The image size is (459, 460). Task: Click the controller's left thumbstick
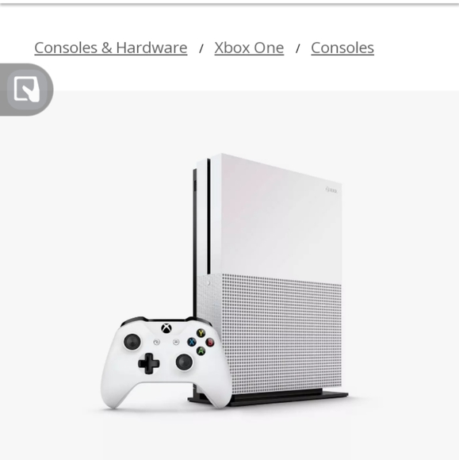coord(132,342)
